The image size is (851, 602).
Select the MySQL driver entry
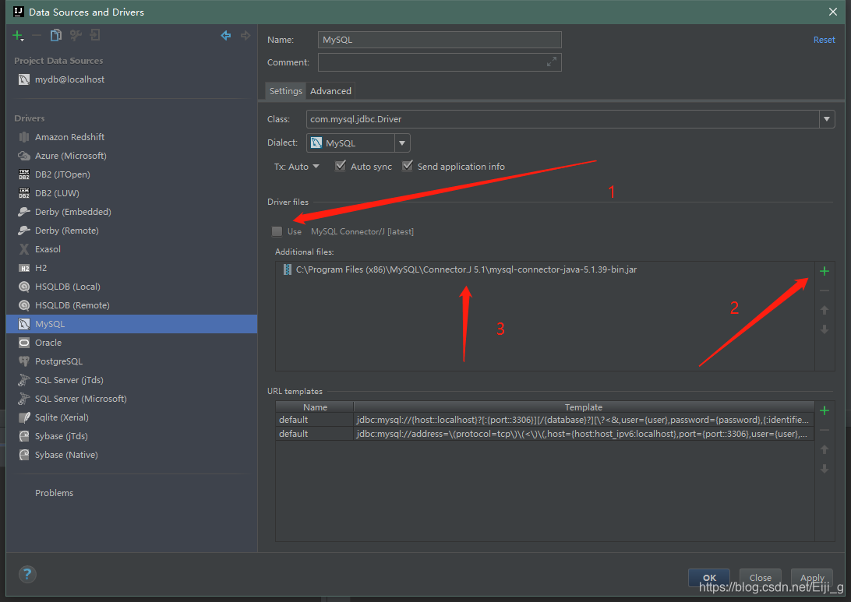tap(132, 324)
